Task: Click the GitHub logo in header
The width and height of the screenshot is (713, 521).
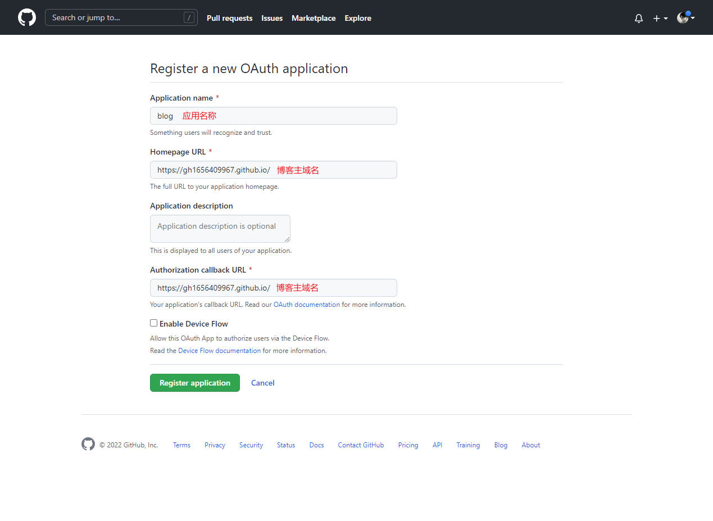Action: tap(27, 17)
